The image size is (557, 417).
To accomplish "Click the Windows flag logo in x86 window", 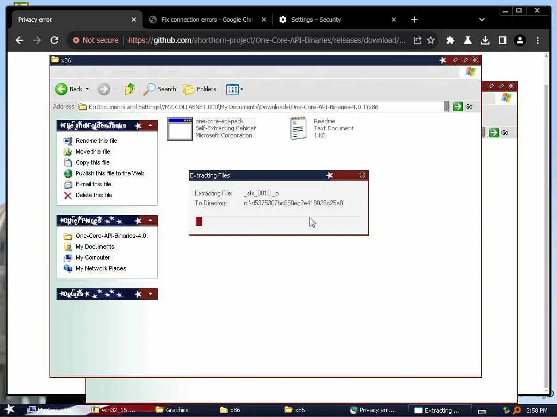I will (x=471, y=72).
